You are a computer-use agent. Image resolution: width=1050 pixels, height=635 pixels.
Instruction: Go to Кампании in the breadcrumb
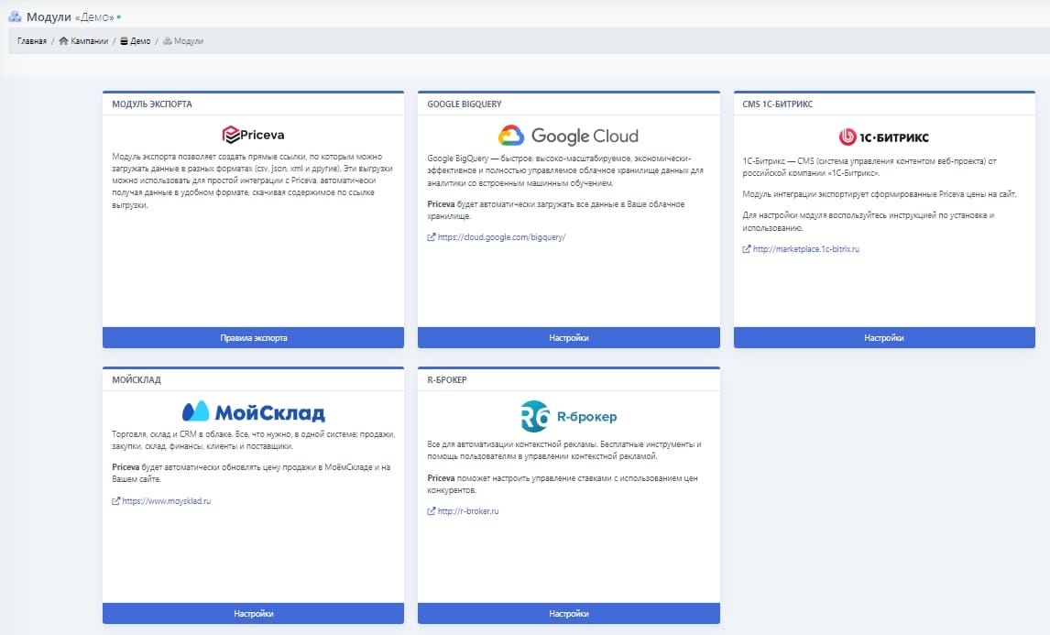point(90,41)
